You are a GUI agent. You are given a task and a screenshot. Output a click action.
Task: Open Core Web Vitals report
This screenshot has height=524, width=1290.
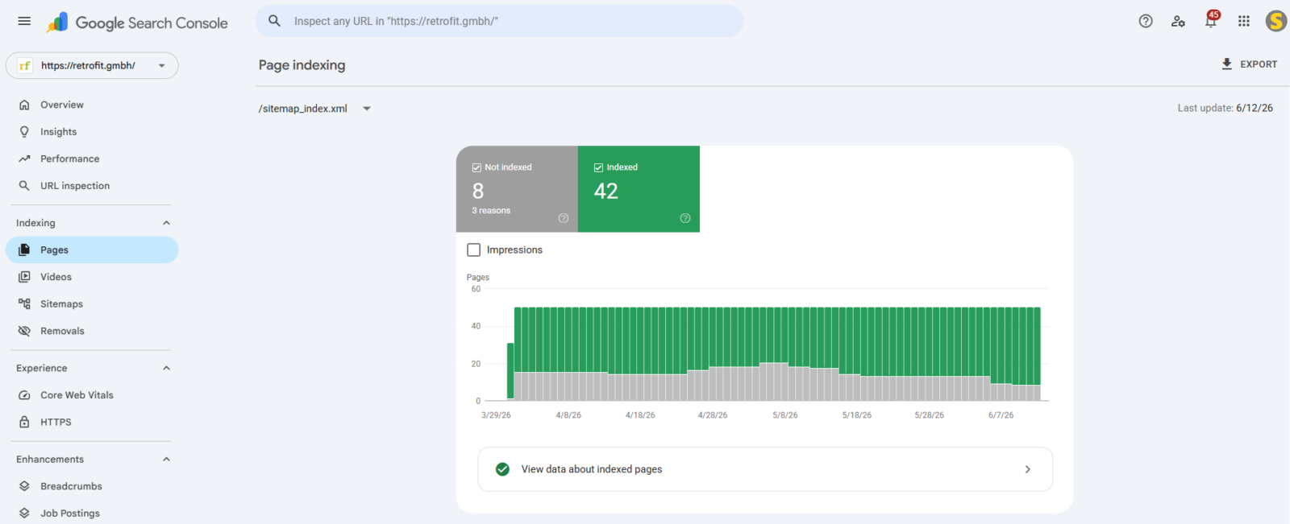(92, 395)
